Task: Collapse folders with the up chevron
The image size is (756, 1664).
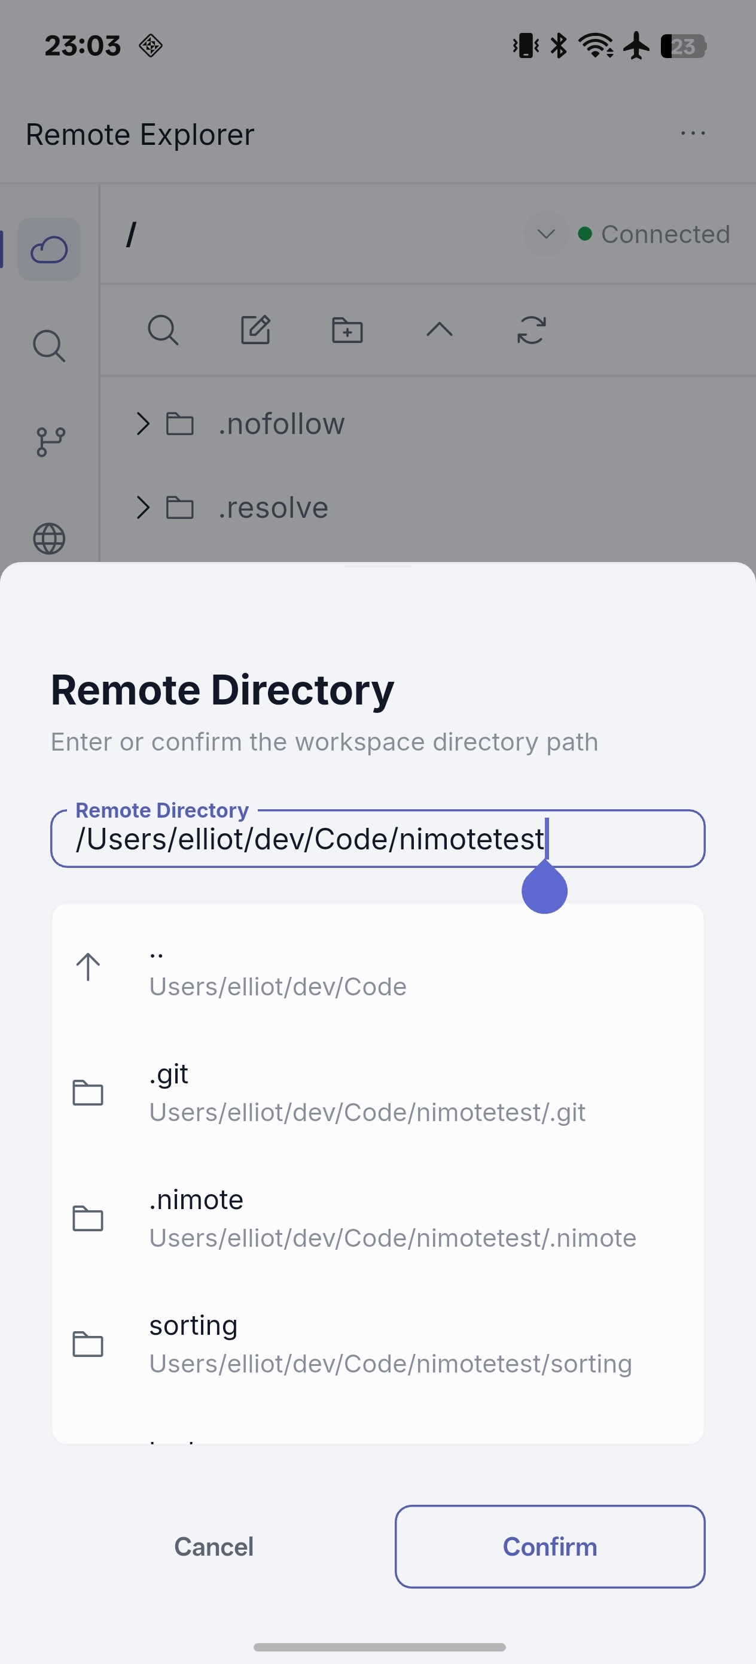Action: click(x=440, y=330)
